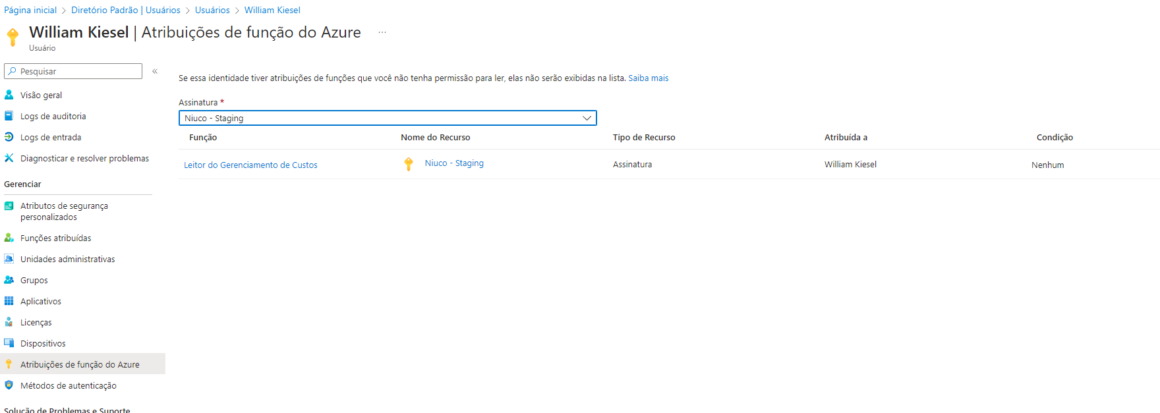Click the Atribuições de função key icon in sidebar
1160x413 pixels.
9,364
